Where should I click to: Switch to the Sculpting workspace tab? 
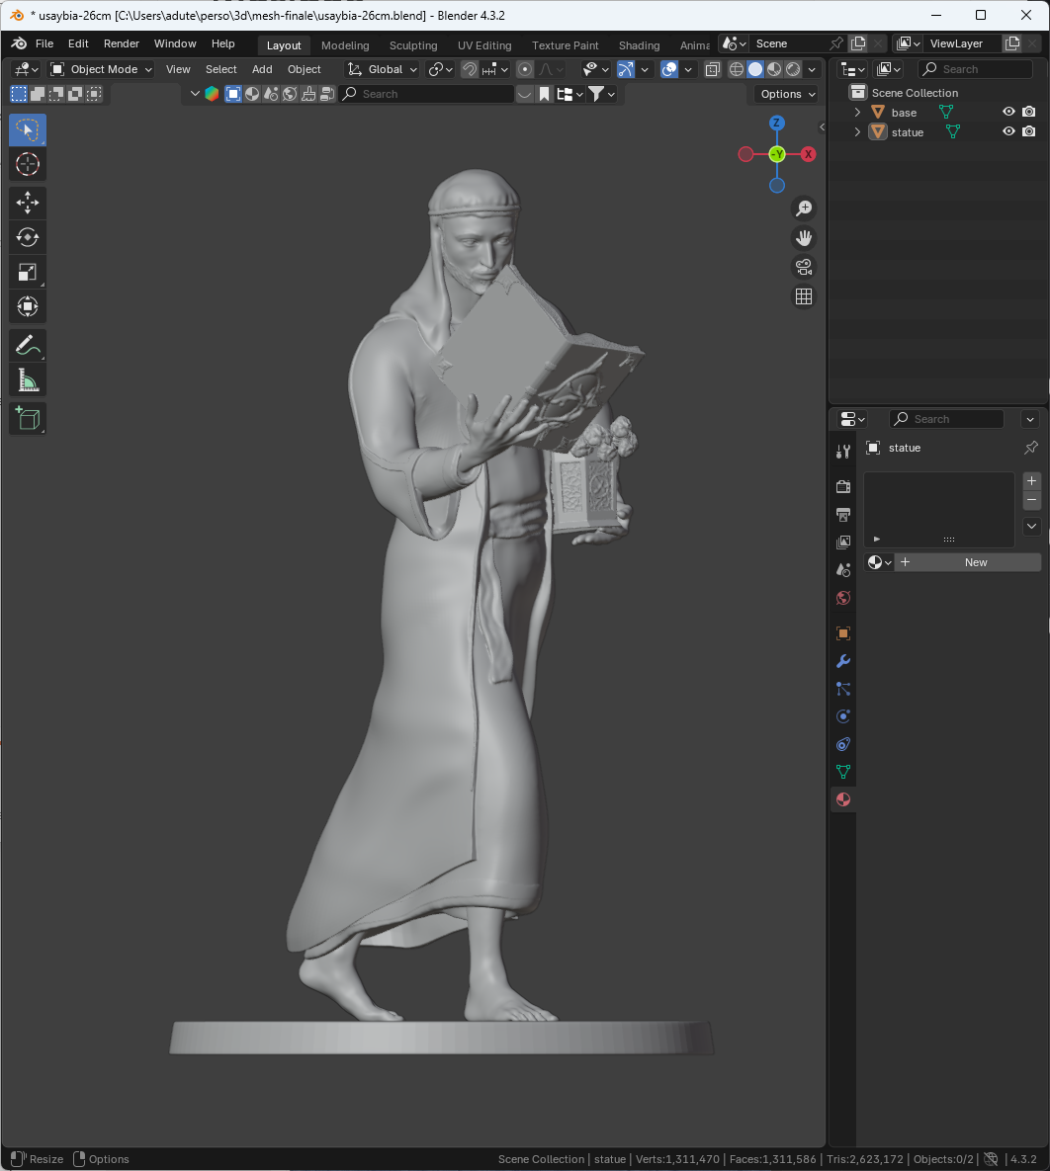point(413,45)
